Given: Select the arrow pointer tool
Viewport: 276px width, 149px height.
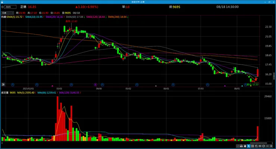Looking at the screenshot, I should pyautogui.click(x=249, y=146).
